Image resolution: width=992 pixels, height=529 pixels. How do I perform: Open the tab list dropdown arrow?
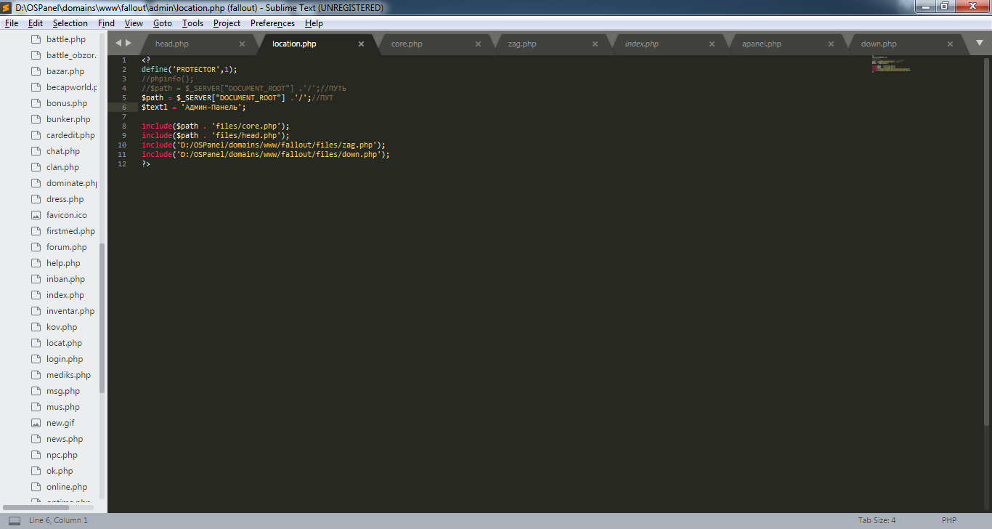tap(978, 43)
